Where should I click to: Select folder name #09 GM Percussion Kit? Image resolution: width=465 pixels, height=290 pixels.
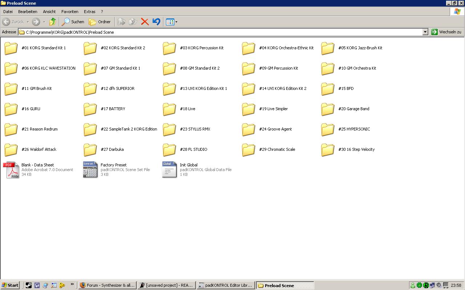[x=279, y=68]
